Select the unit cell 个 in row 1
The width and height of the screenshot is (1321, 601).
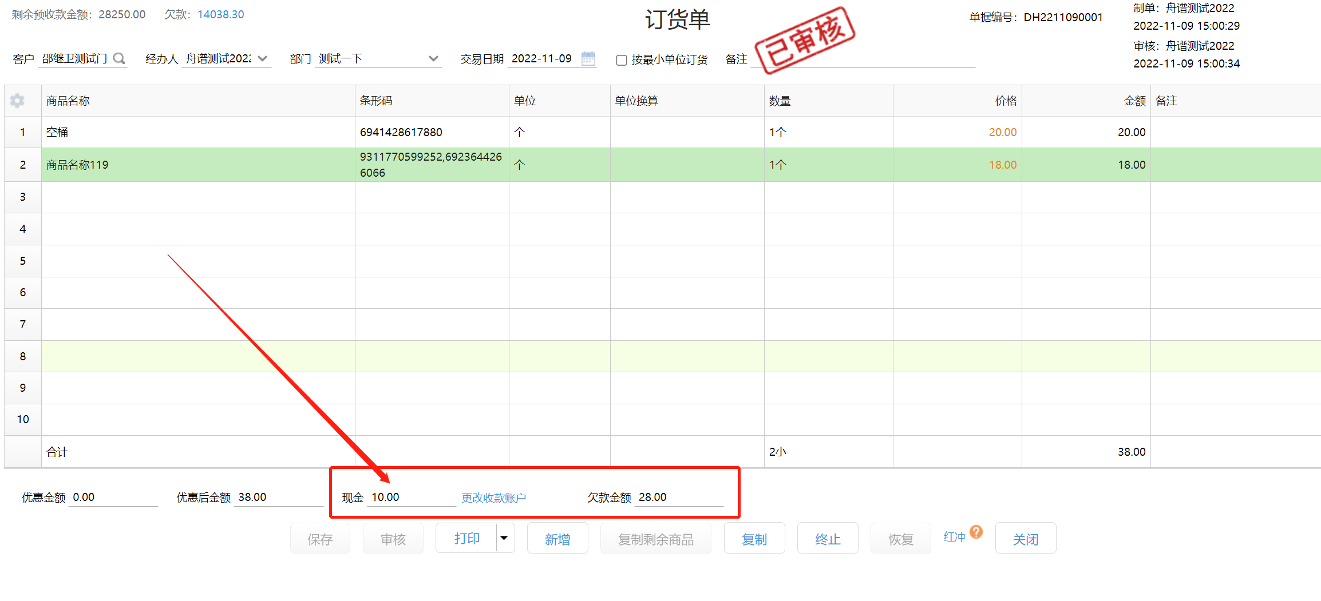(560, 132)
